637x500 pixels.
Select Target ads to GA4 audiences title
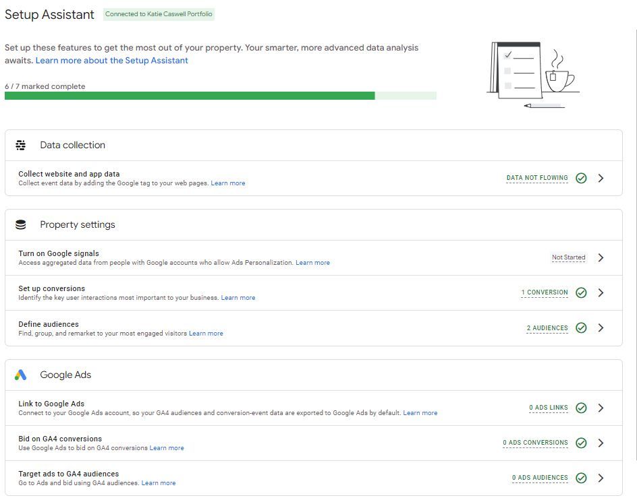click(x=69, y=474)
